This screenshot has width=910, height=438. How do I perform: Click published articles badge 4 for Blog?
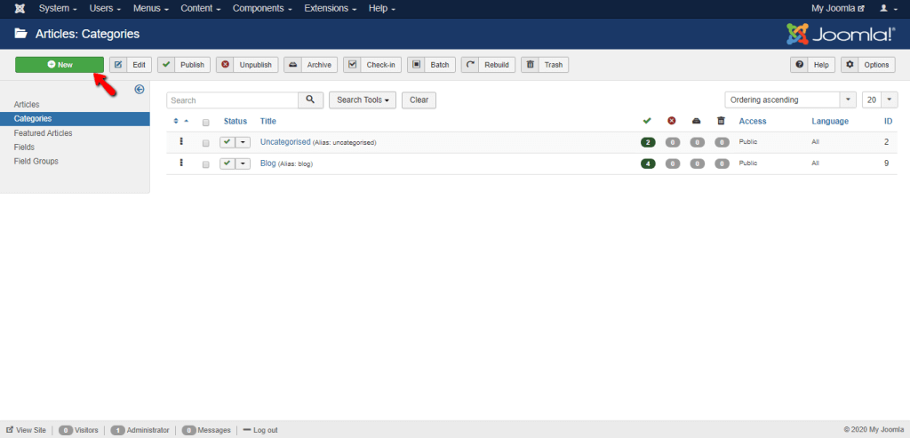click(648, 163)
